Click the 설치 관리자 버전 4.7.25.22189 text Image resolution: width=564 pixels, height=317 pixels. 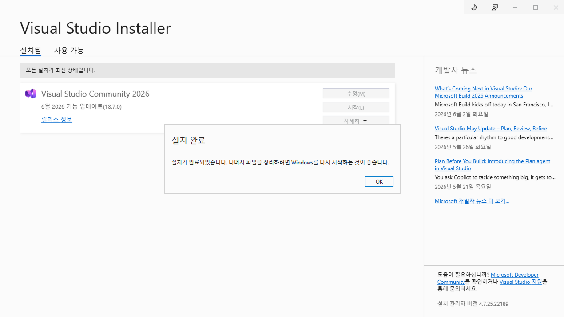click(473, 304)
